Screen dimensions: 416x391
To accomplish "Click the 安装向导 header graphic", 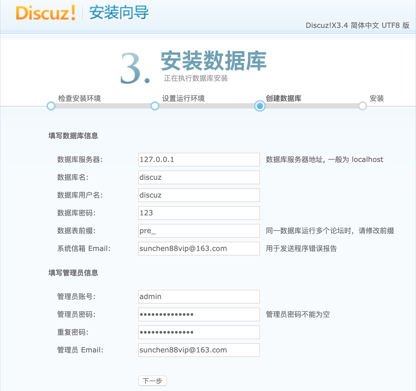I will tap(117, 12).
